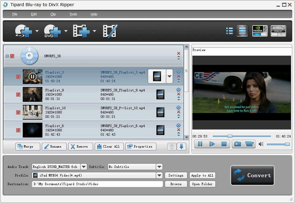Uncheck the Playlist_3 checkbox
Screen dimensions: 295x203
18,77
